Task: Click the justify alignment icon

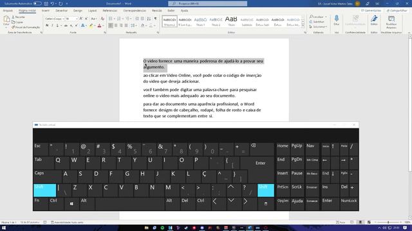Action: 126,26
